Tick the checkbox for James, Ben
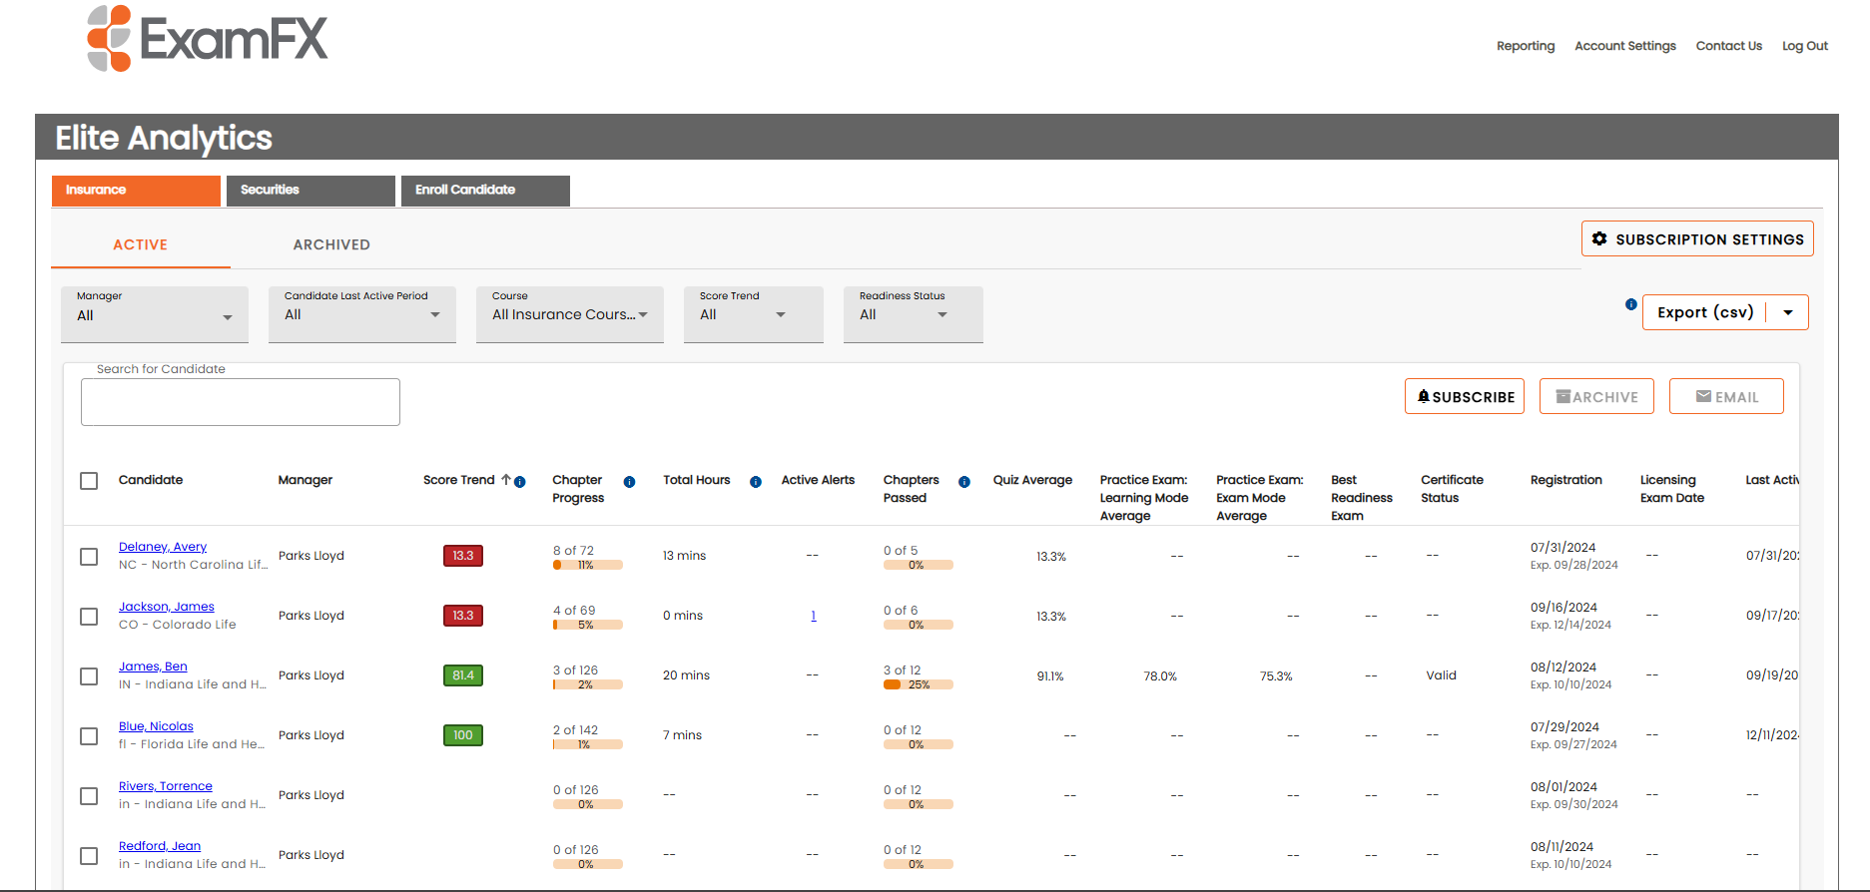This screenshot has width=1870, height=892. [x=89, y=676]
